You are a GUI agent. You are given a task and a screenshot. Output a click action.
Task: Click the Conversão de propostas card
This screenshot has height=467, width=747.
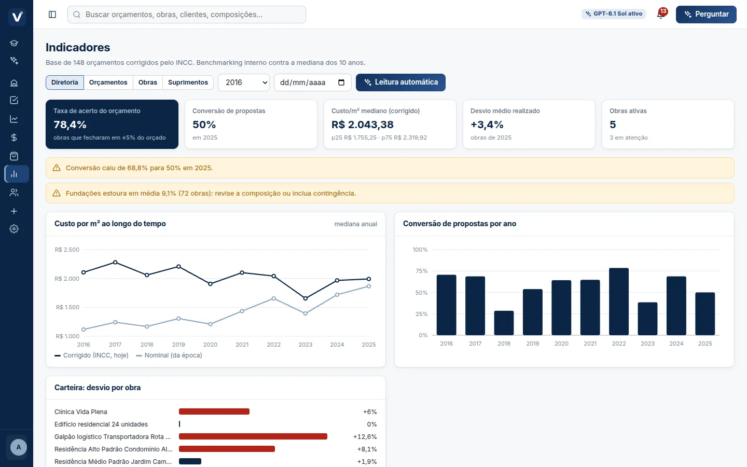pos(251,125)
